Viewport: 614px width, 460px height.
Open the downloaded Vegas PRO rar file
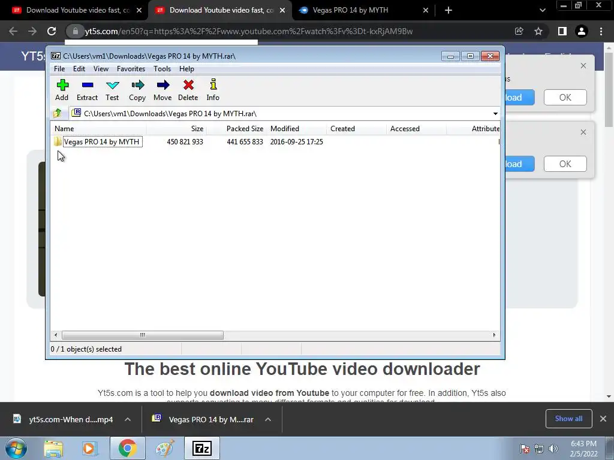(x=203, y=419)
